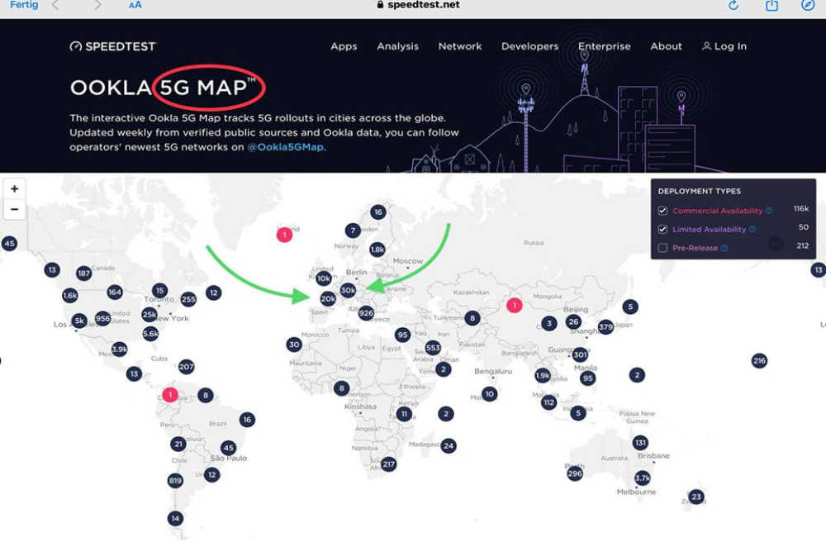Enable the Pre-Release checkbox
The width and height of the screenshot is (826, 547).
[x=662, y=248]
